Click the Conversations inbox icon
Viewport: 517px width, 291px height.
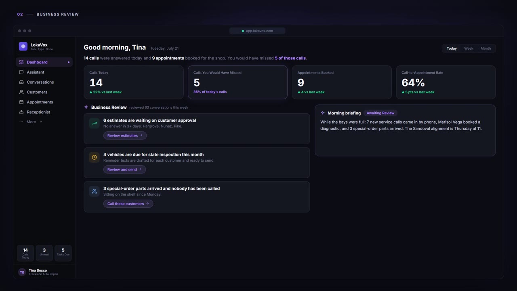click(x=21, y=82)
